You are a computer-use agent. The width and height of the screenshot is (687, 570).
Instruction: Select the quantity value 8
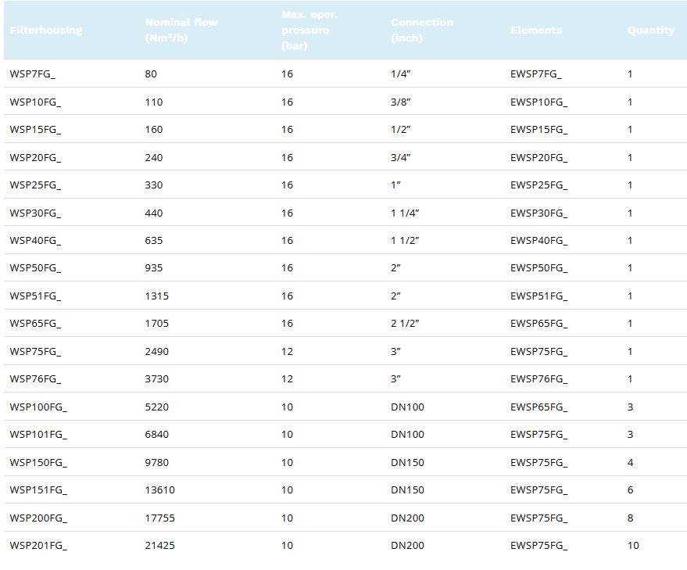(x=630, y=518)
